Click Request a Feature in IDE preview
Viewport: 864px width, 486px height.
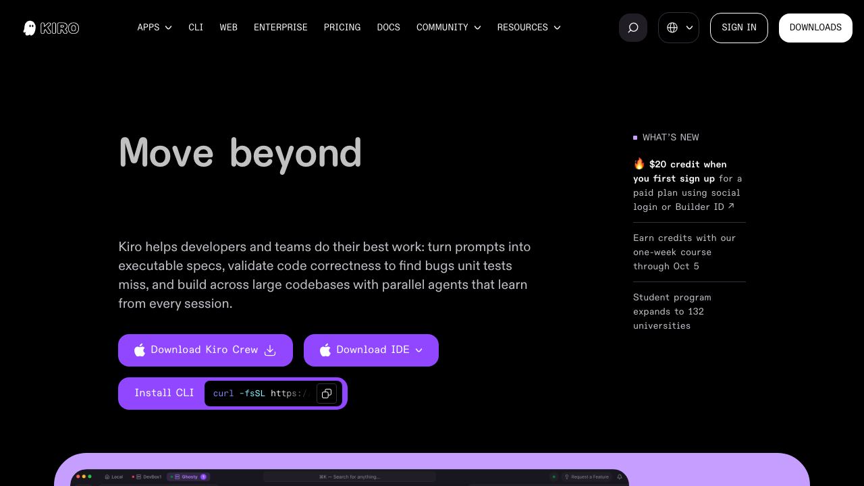click(587, 477)
